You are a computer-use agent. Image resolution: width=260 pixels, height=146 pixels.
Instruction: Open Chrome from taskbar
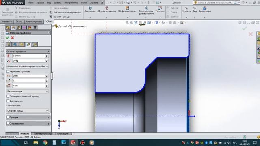[45, 142]
